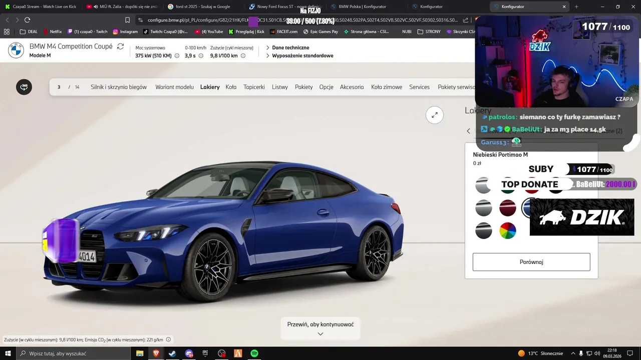
Task: Go to the Listwy step
Action: [x=280, y=87]
